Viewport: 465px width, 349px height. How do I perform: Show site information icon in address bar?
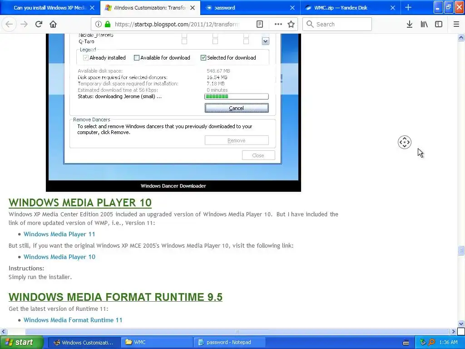[x=99, y=24]
